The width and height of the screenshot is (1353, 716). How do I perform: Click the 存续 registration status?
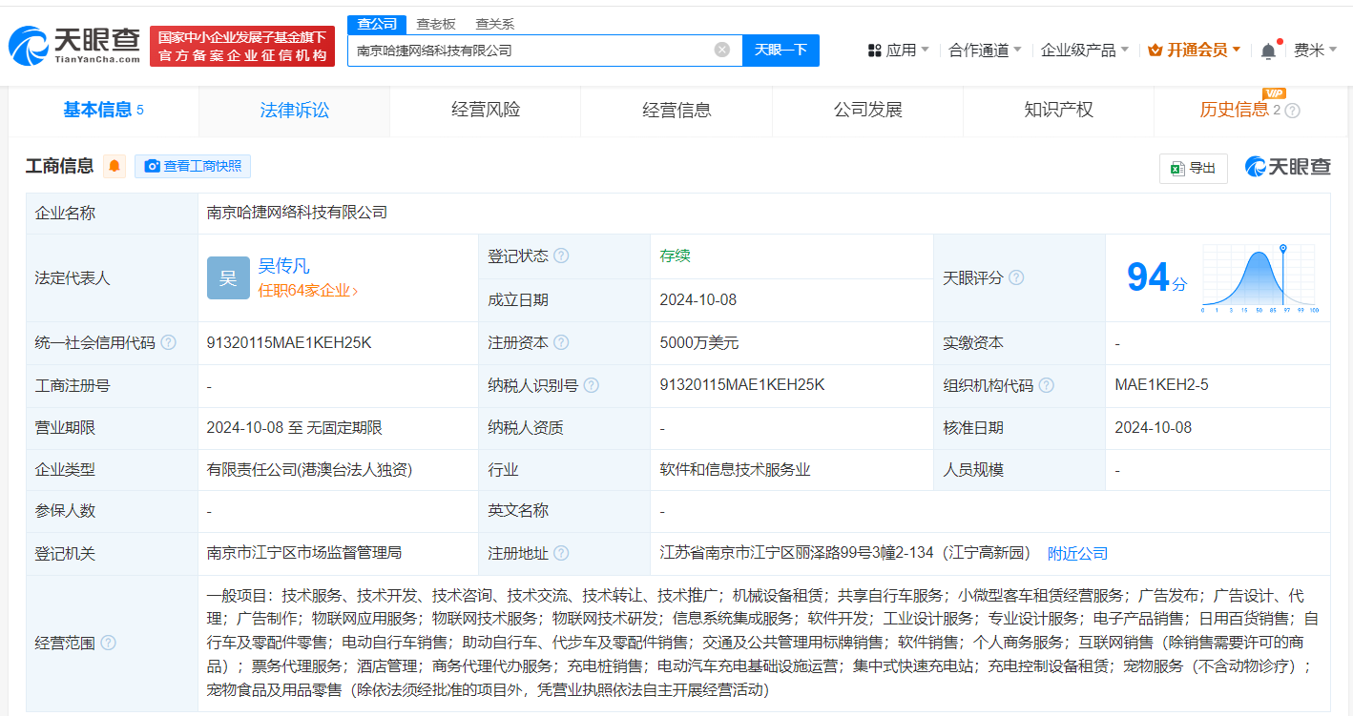[675, 256]
